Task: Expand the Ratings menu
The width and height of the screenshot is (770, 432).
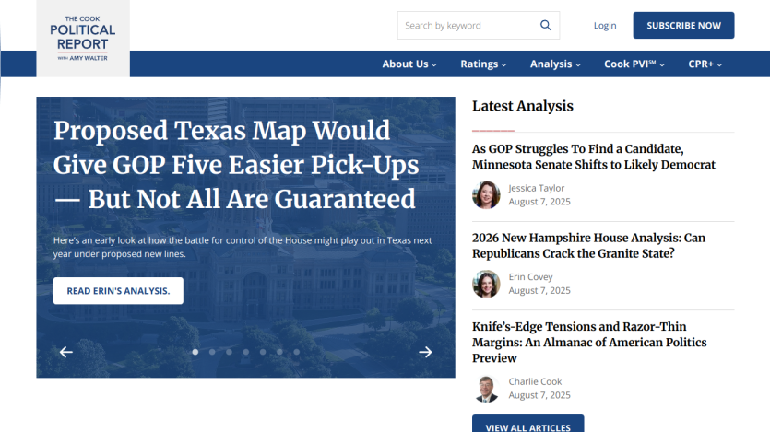Action: click(x=483, y=64)
